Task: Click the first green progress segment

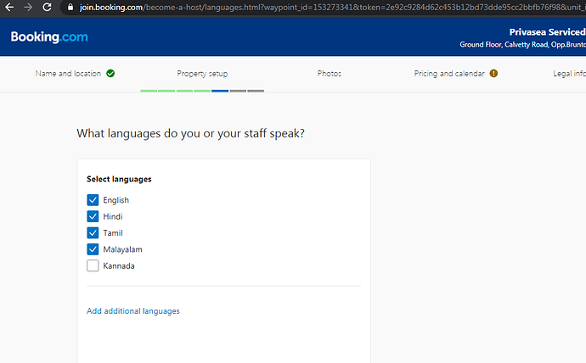Action: pyautogui.click(x=149, y=91)
